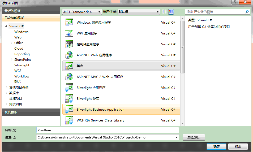Screen dimensions: 253x152
Task: Select the 建模项目 category
Action: pyautogui.click(x=15, y=98)
